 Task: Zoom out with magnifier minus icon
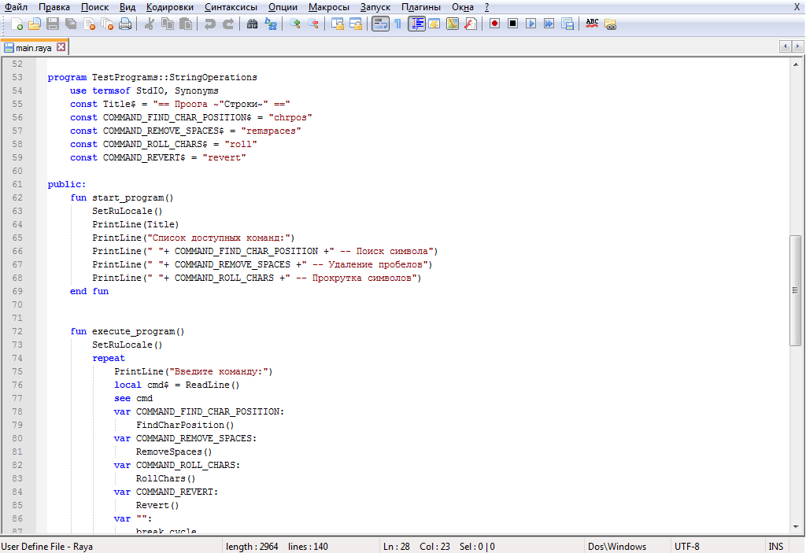coord(313,24)
